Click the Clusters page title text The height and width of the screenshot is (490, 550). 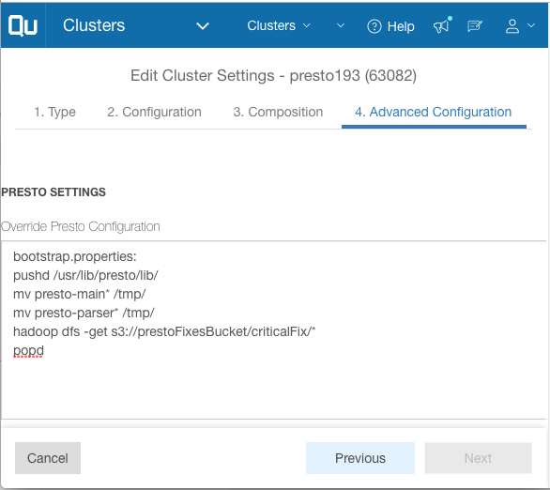tap(94, 25)
